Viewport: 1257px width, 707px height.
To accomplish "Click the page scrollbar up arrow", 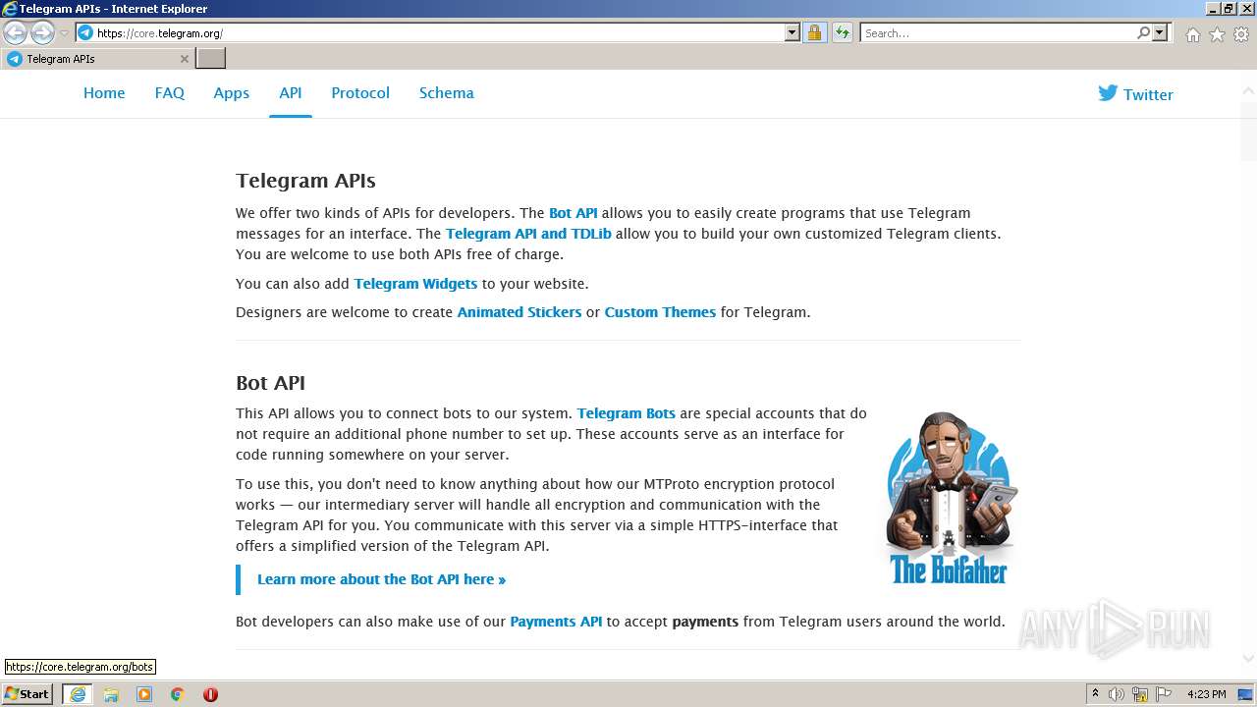I will pyautogui.click(x=1248, y=90).
